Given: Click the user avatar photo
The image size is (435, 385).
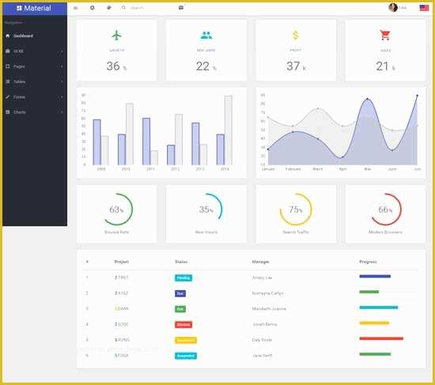Looking at the screenshot, I should pos(393,7).
